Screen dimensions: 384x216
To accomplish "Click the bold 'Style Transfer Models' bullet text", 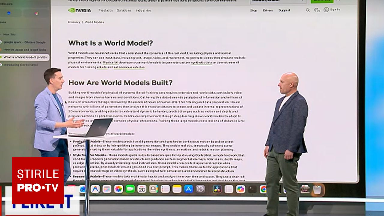I will pyautogui.click(x=89, y=155).
